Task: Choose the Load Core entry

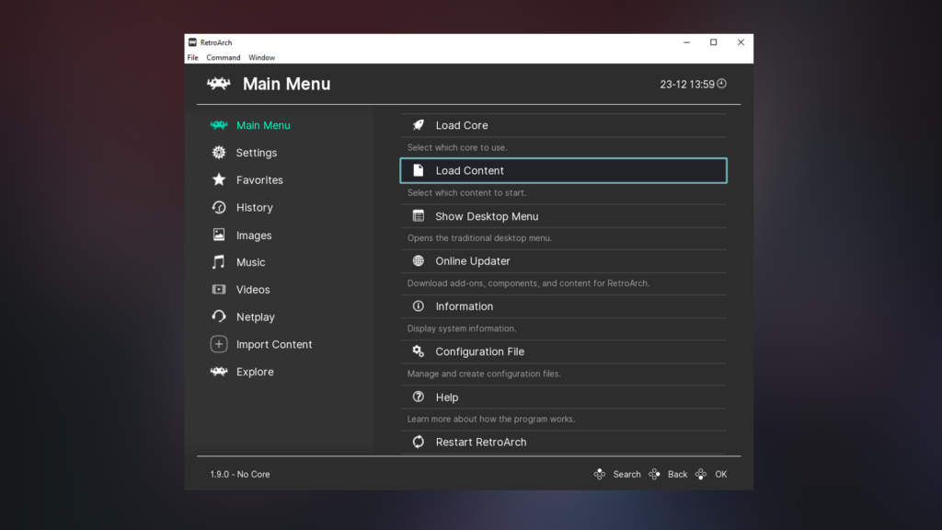Action: 564,125
